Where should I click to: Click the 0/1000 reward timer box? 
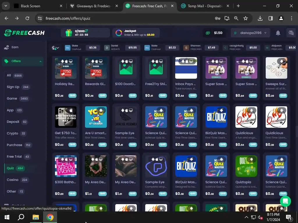click(85, 33)
